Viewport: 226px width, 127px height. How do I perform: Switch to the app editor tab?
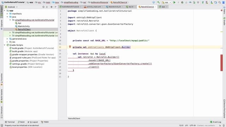163,7
